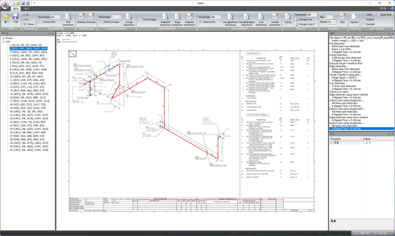Run Canny edge detection

[x=288, y=19]
